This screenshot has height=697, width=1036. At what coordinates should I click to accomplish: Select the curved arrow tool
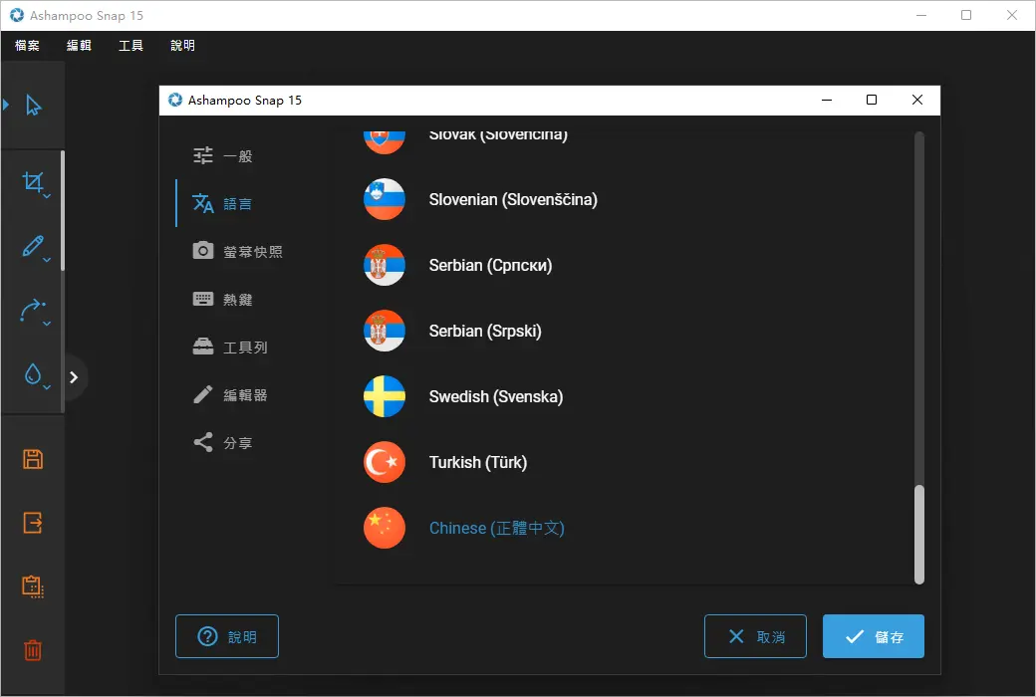pyautogui.click(x=32, y=310)
